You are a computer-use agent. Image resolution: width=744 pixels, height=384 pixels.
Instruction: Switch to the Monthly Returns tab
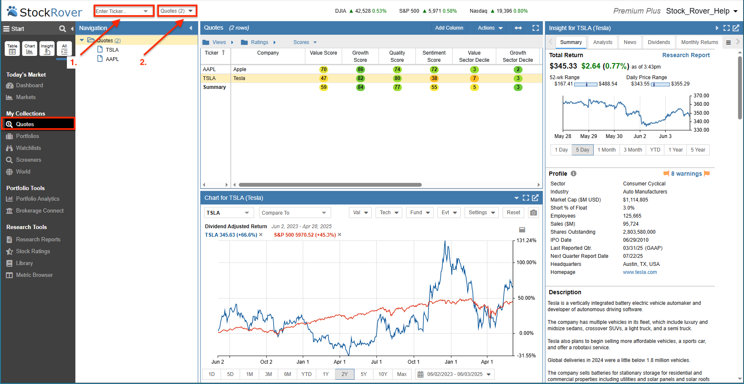click(x=700, y=42)
